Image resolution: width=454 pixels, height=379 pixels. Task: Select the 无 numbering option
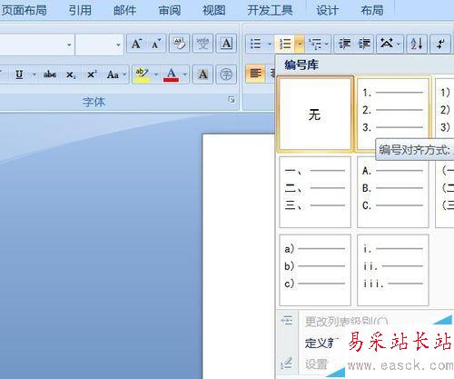tap(315, 114)
